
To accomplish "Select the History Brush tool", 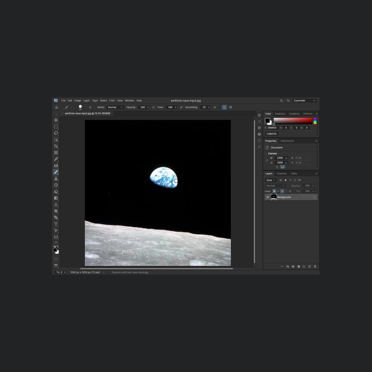I will [56, 185].
